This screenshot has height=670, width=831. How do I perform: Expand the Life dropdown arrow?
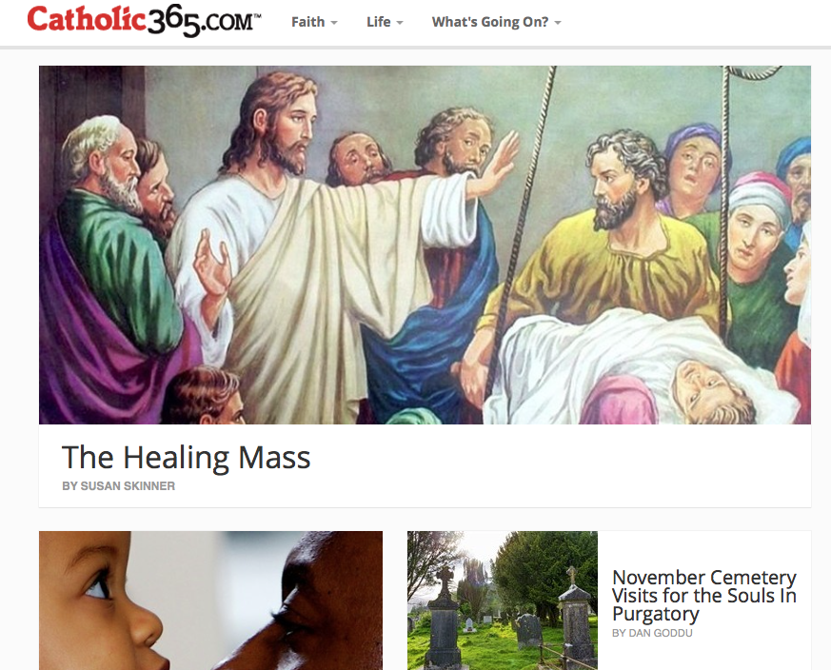tap(400, 23)
